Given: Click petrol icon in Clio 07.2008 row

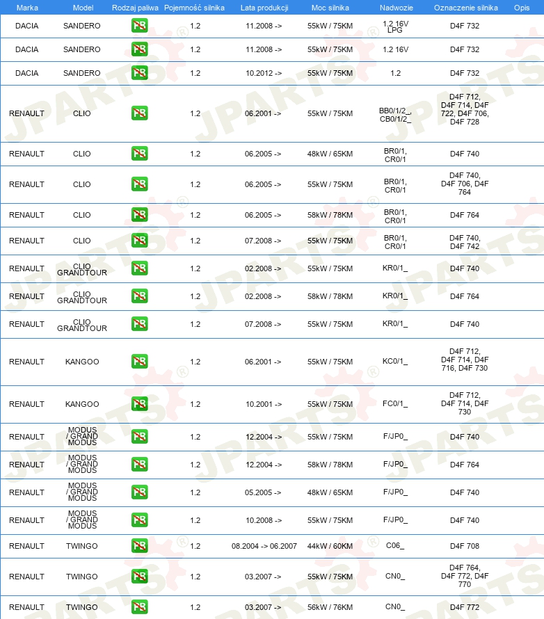Looking at the screenshot, I should (x=139, y=241).
